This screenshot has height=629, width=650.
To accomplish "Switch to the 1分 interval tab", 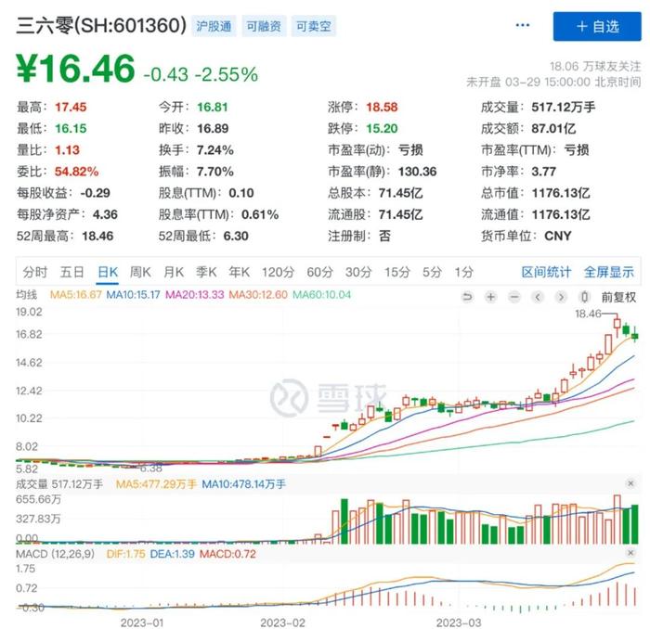I will 463,272.
